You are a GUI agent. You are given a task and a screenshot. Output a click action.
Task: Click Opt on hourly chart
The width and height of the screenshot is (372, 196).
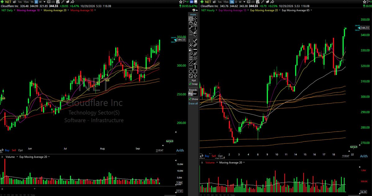pos(220,156)
